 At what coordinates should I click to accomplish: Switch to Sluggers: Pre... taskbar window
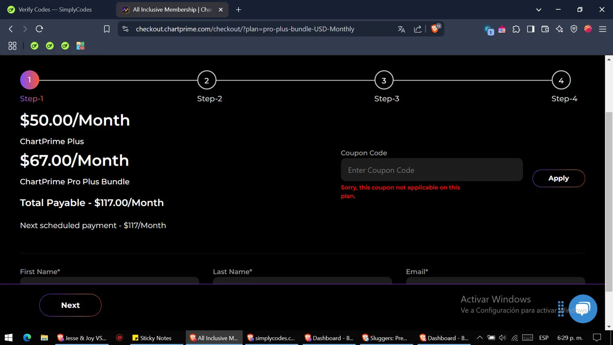pos(386,338)
